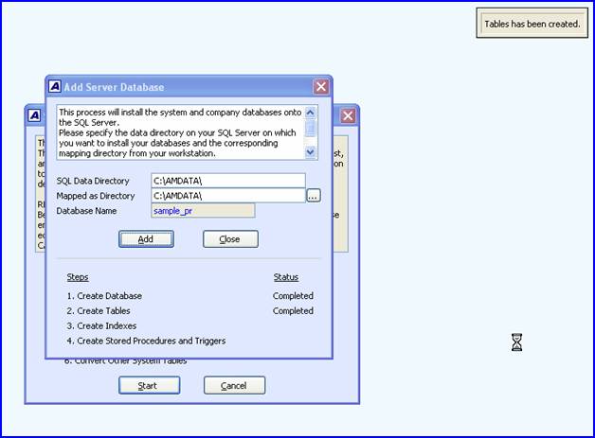Hit Cancel in the background dialog

234,386
